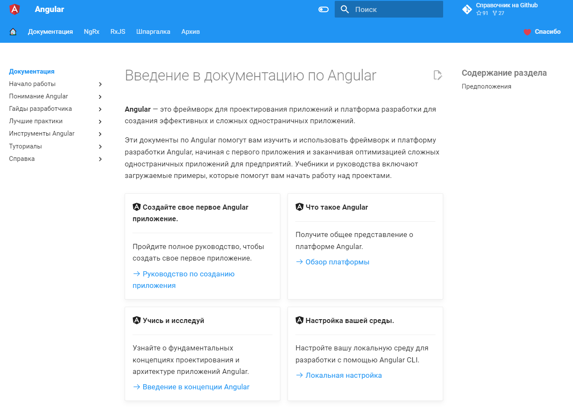The width and height of the screenshot is (573, 415).
Task: Click Angular icon on Учись и исследуй card
Action: point(137,320)
